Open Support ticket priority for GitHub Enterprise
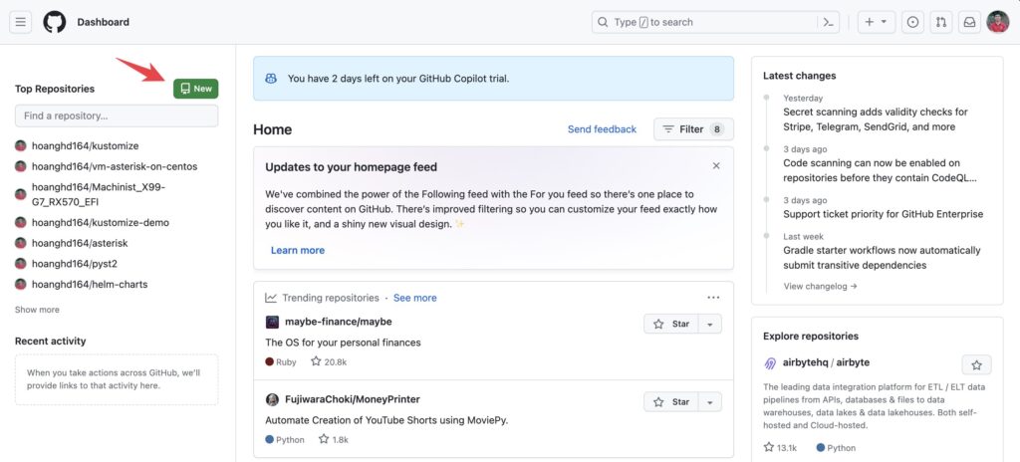This screenshot has width=1020, height=462. tap(883, 214)
